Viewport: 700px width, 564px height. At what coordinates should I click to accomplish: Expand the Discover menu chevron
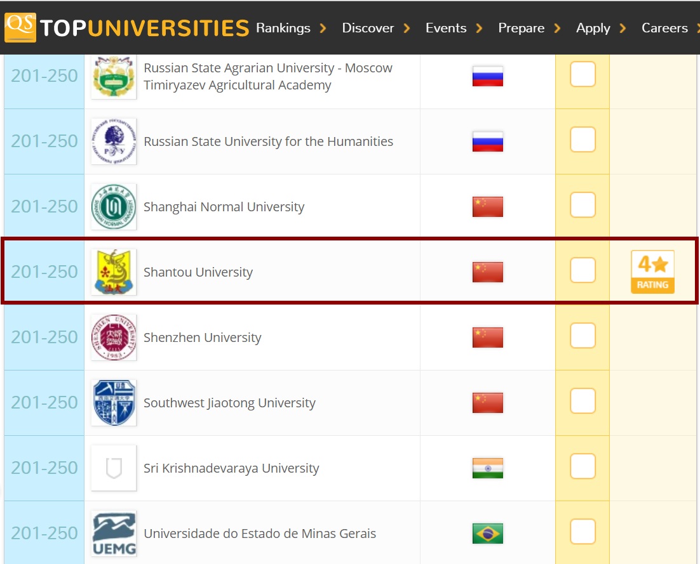point(407,29)
